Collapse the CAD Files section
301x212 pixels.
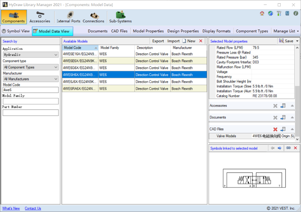(292, 129)
